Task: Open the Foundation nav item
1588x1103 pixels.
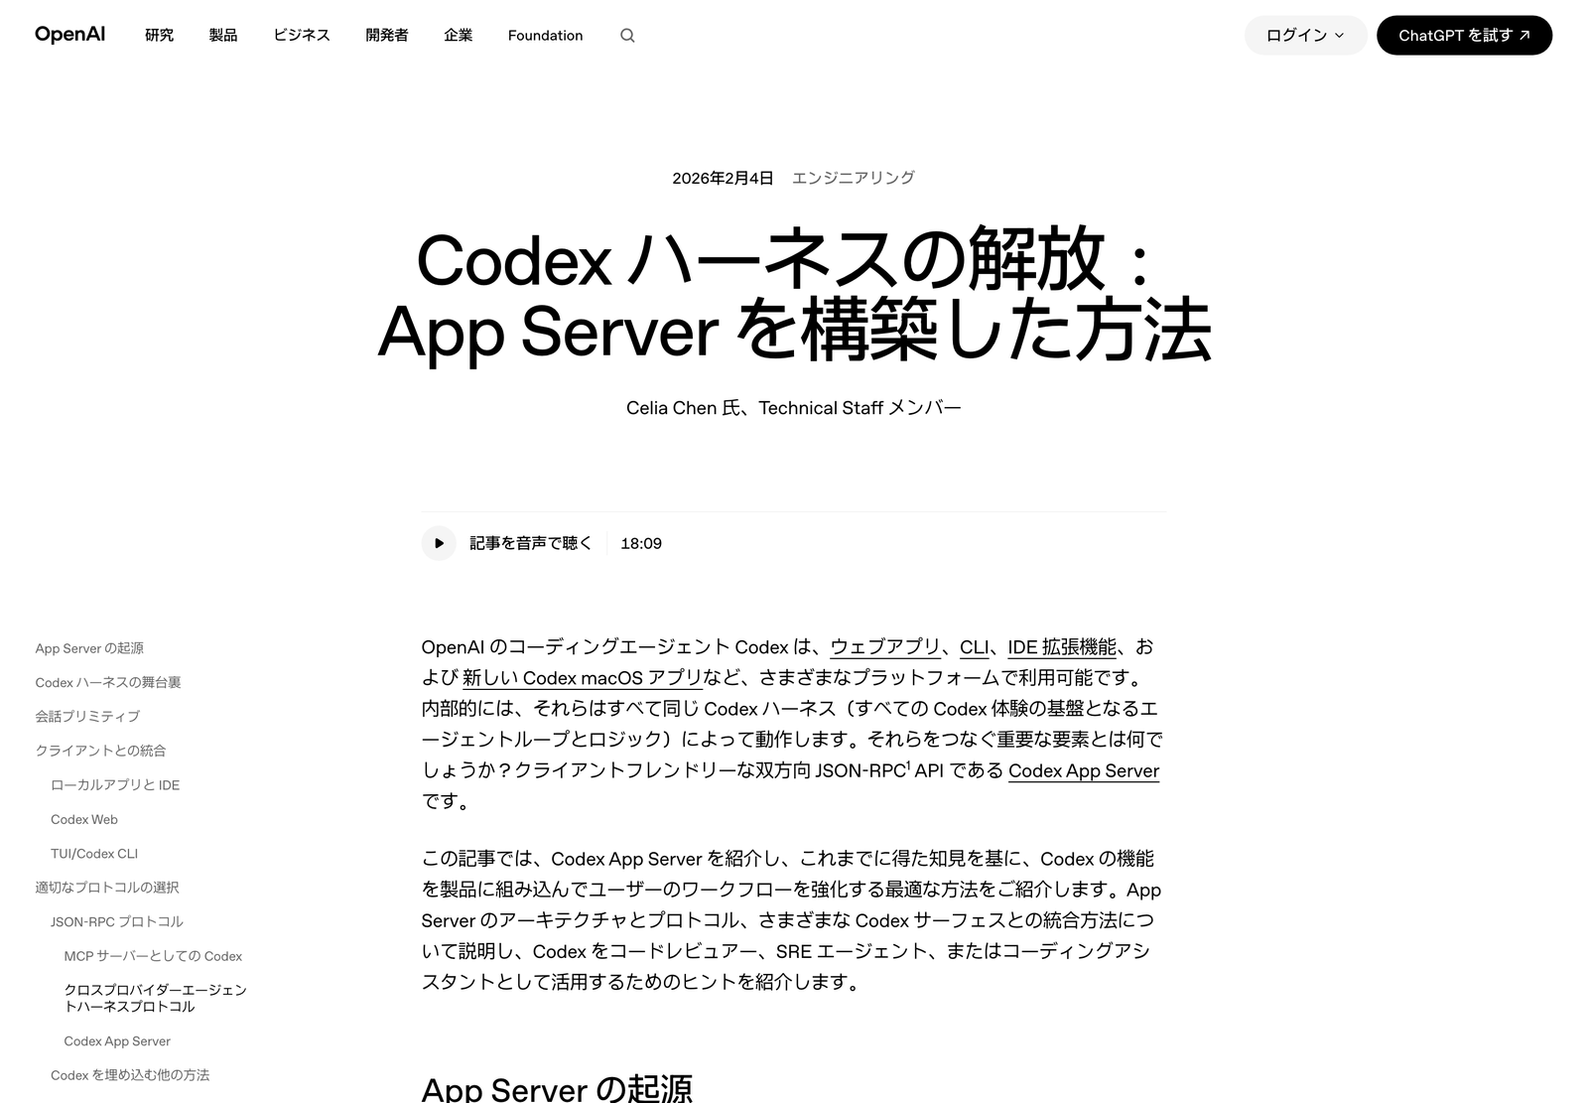Action: [x=545, y=35]
